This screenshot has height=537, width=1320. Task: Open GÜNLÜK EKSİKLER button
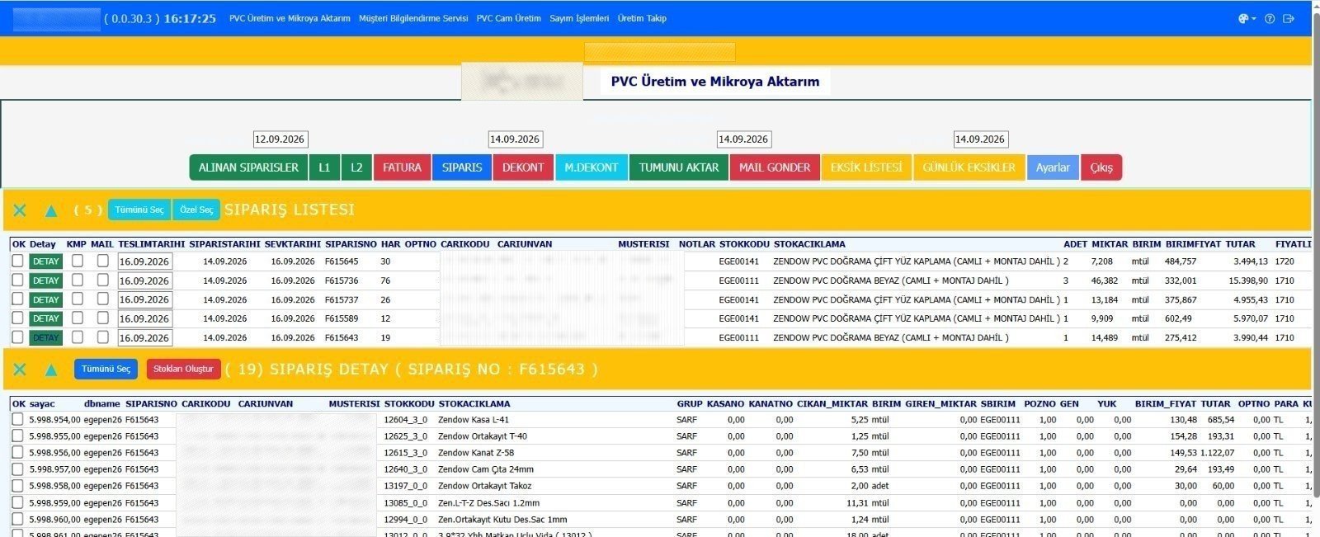(x=969, y=167)
